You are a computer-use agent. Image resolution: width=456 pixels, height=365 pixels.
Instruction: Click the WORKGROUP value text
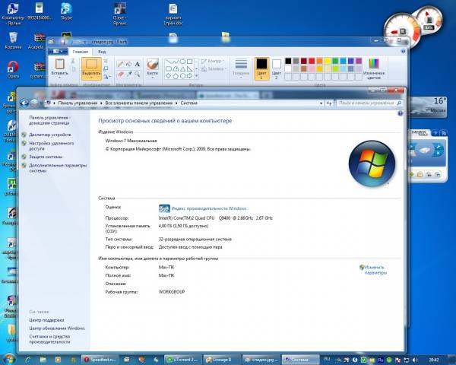coord(172,292)
